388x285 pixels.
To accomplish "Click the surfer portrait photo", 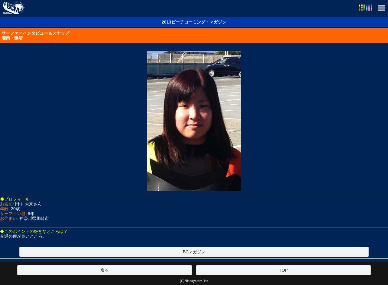I will click(x=194, y=121).
